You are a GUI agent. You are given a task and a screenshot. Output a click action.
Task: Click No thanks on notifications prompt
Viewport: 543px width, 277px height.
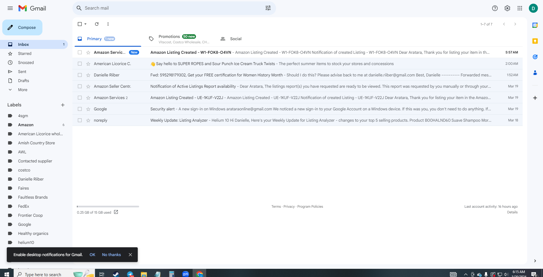click(111, 255)
